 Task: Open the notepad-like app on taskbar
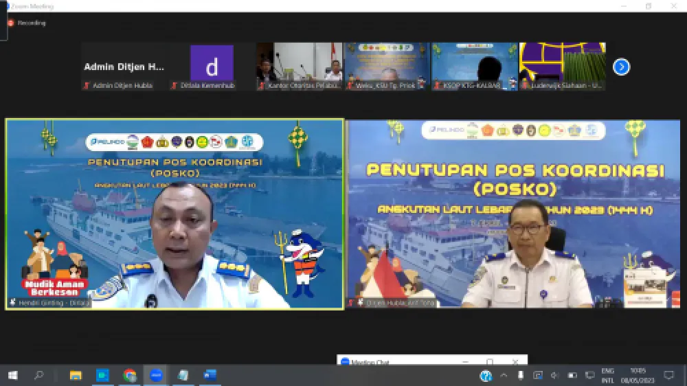[x=183, y=376]
